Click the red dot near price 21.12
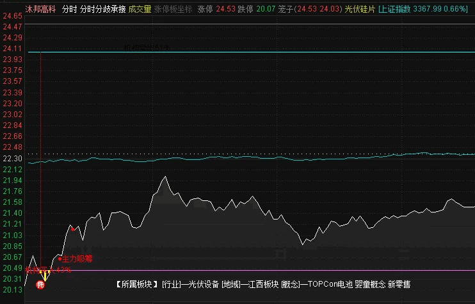Screen dimensions: 475x304 pos(73,229)
